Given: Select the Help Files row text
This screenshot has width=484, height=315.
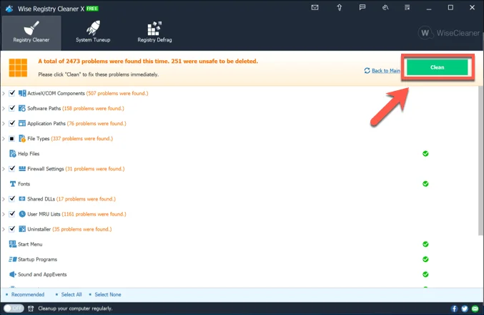Looking at the screenshot, I should [x=29, y=154].
